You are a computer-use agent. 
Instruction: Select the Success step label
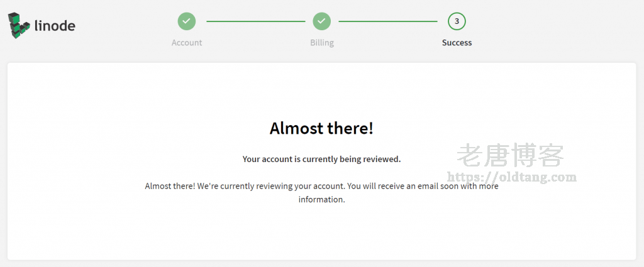(x=457, y=43)
